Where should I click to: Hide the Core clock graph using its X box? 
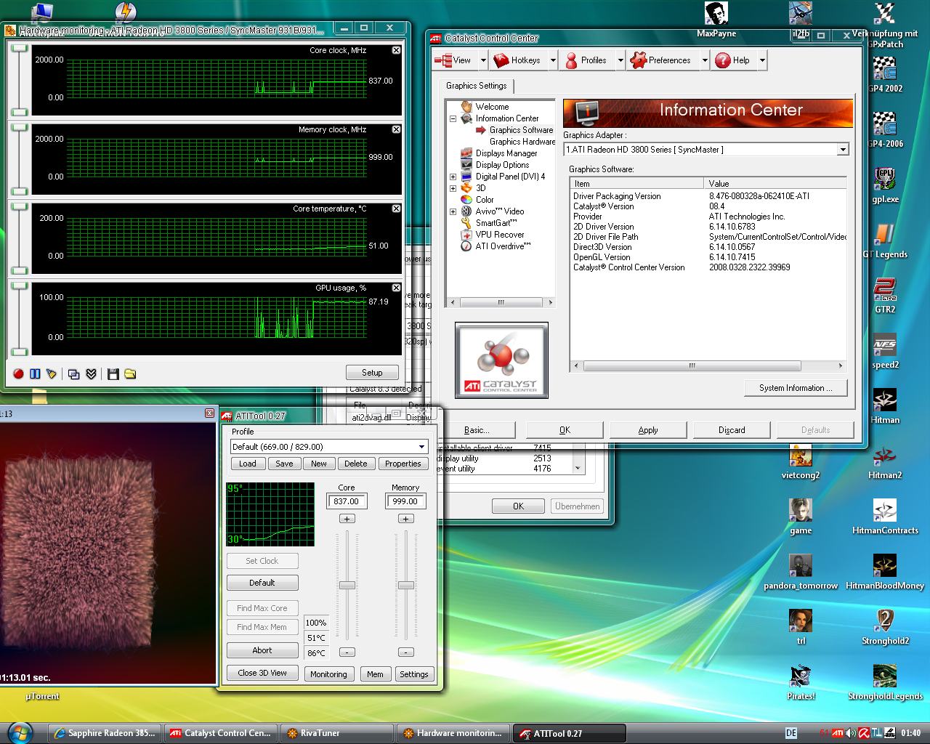[396, 50]
